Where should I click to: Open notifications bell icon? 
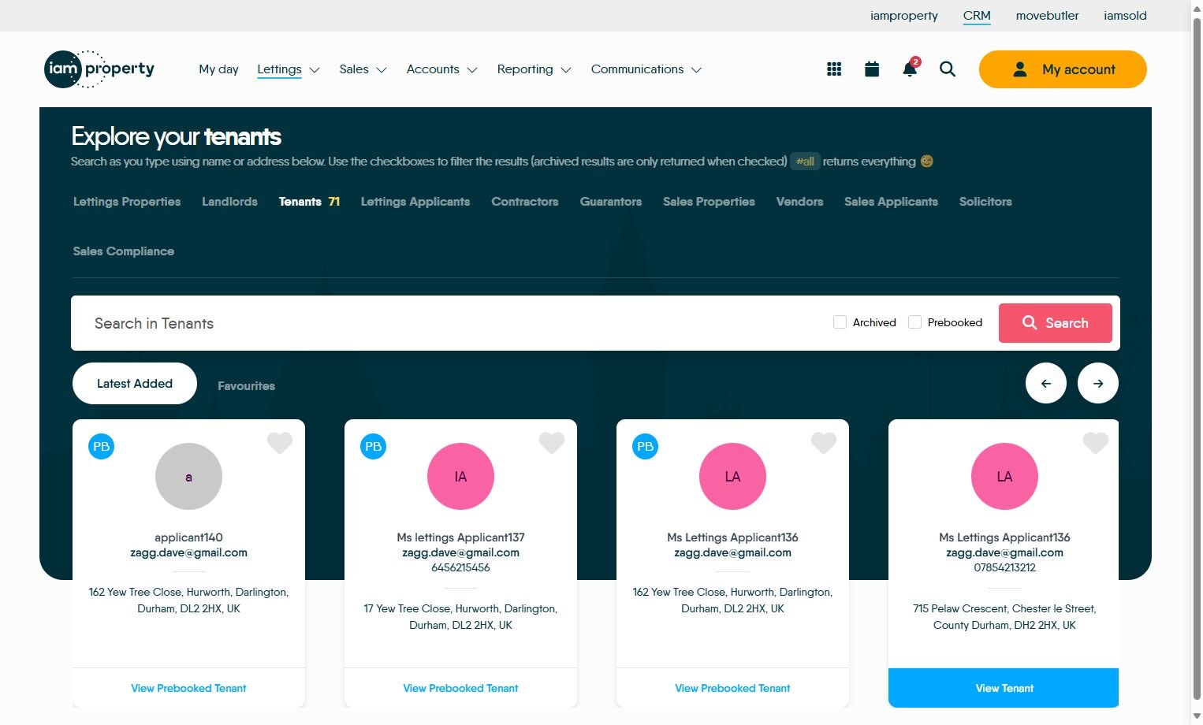click(910, 68)
